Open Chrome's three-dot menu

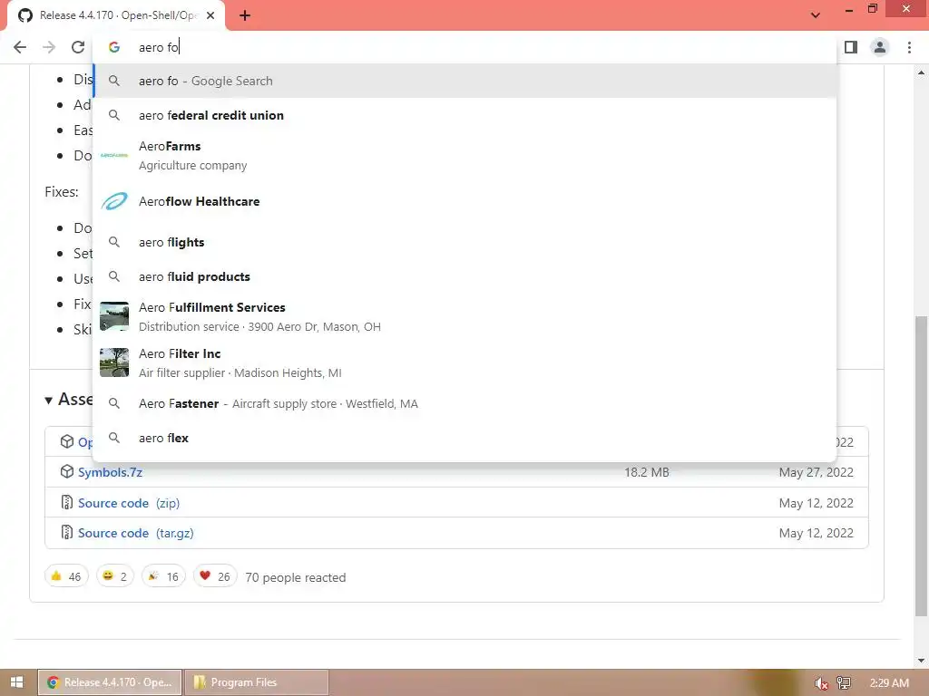[909, 47]
